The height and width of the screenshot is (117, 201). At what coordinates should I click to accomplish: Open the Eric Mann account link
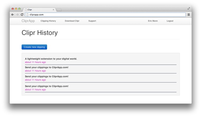click(153, 21)
